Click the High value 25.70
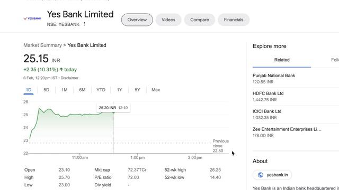 pos(64,177)
